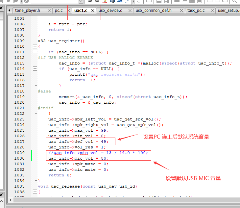Screen dimensions: 240x208
Task: Click the 'mic_vol = 80;' line
Action: (x=78, y=158)
